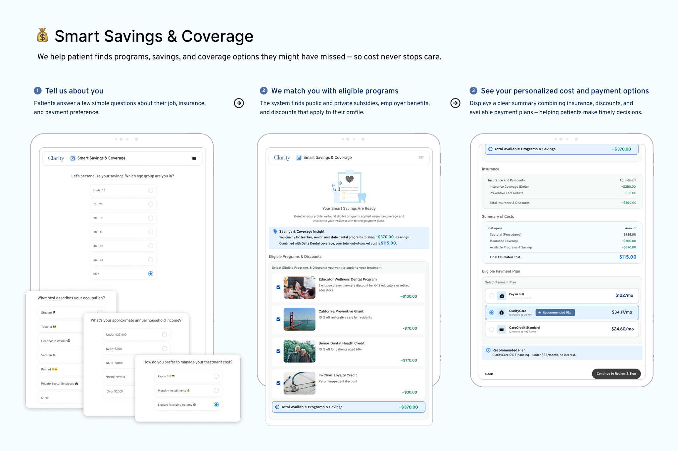Uncheck In-Clinic Loyalty Credit checkbox
Screen dimensions: 678x451
(278, 383)
